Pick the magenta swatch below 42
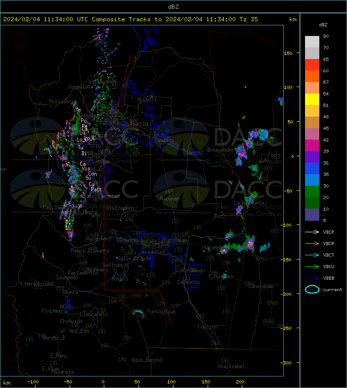Viewport: 347px width, 388px height. 312,146
